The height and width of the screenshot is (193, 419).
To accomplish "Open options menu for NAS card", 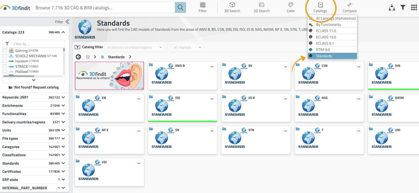I will 359,99.
